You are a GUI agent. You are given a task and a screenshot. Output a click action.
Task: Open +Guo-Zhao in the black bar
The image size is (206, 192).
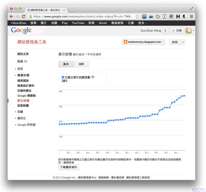tap(18, 23)
